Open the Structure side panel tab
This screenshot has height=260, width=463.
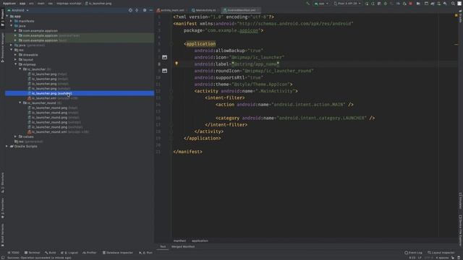pos(2,183)
